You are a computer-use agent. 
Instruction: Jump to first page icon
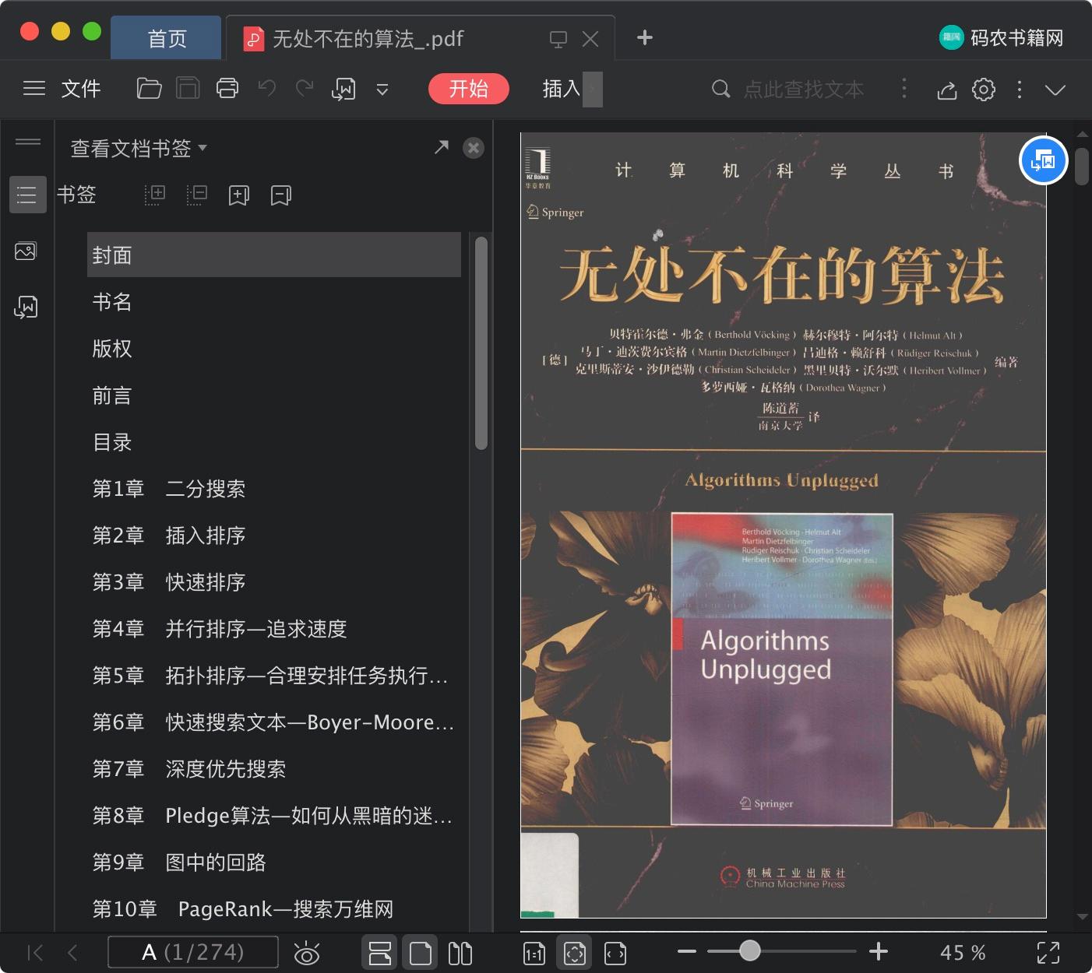click(x=35, y=953)
